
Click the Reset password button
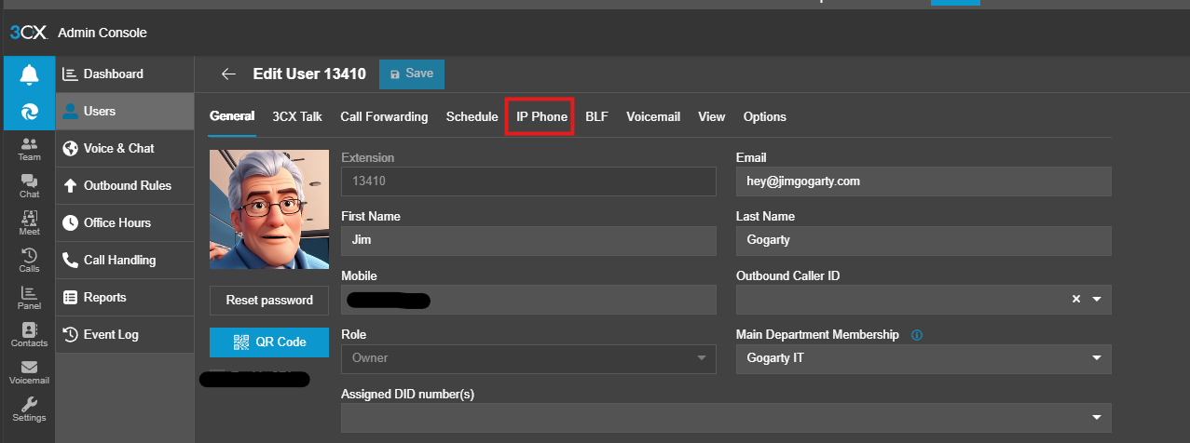269,301
